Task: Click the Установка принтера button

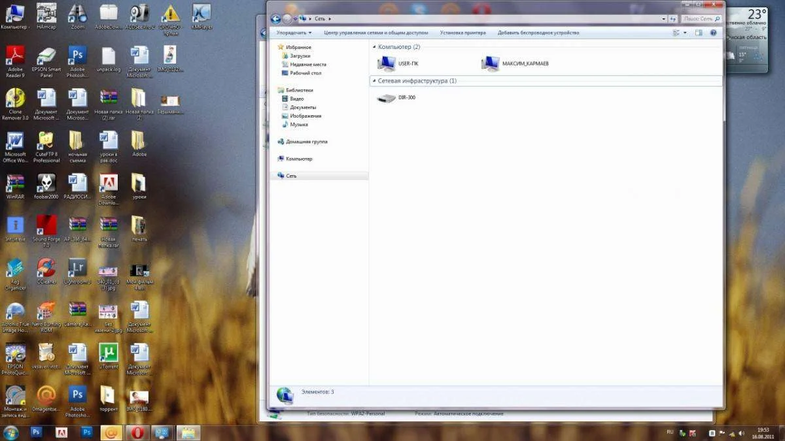Action: click(x=462, y=33)
